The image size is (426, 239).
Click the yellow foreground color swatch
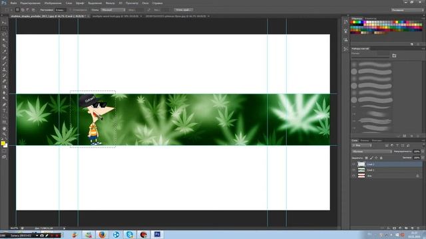[3, 143]
